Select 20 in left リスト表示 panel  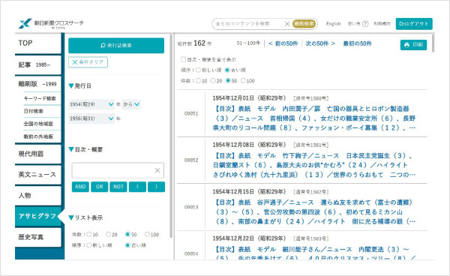tap(108, 235)
